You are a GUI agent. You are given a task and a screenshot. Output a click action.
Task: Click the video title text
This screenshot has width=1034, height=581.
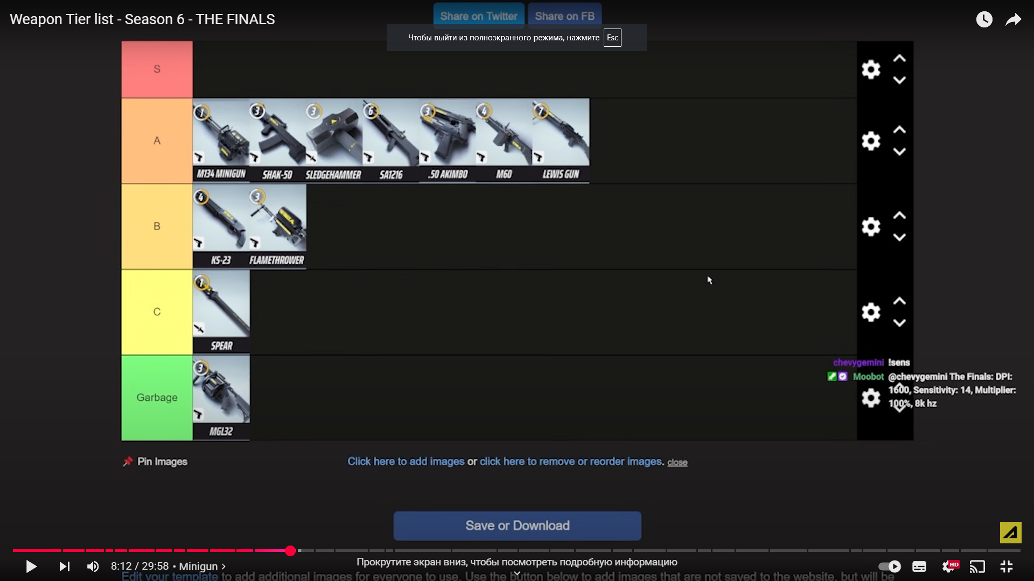(x=142, y=19)
